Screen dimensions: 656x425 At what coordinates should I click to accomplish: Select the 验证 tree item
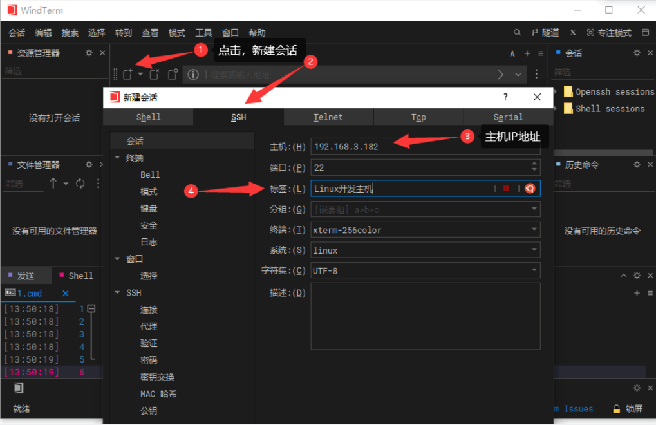pos(149,343)
